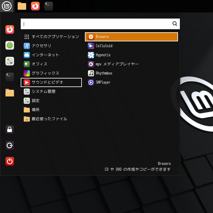Viewport: 213px width, 213px height.
Task: Click the green toggles icon beside 設定
Action: click(x=27, y=101)
